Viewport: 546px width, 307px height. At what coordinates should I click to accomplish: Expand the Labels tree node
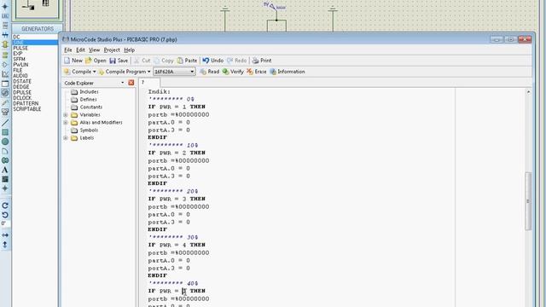click(66, 138)
